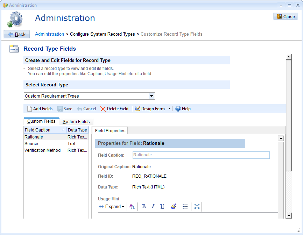Select the Field Properties tab
The height and width of the screenshot is (235, 303).
(x=110, y=130)
